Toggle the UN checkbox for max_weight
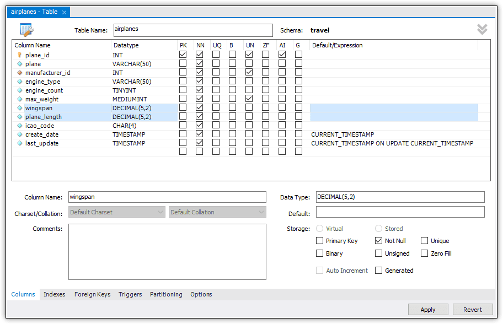503x324 pixels. [248, 99]
